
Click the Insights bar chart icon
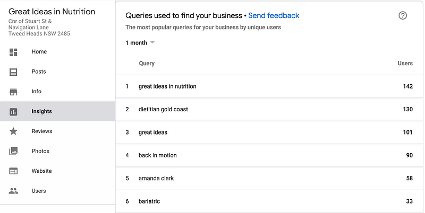(x=13, y=111)
